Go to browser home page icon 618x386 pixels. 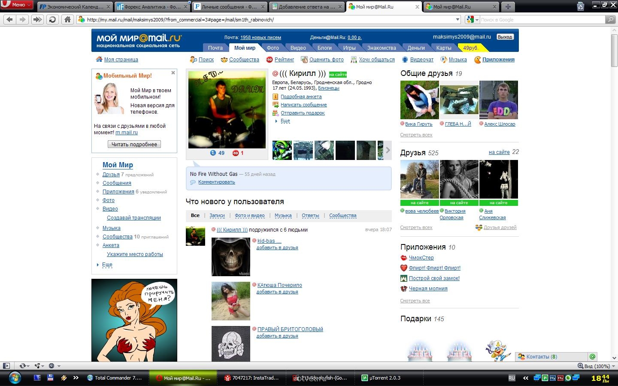click(x=67, y=19)
